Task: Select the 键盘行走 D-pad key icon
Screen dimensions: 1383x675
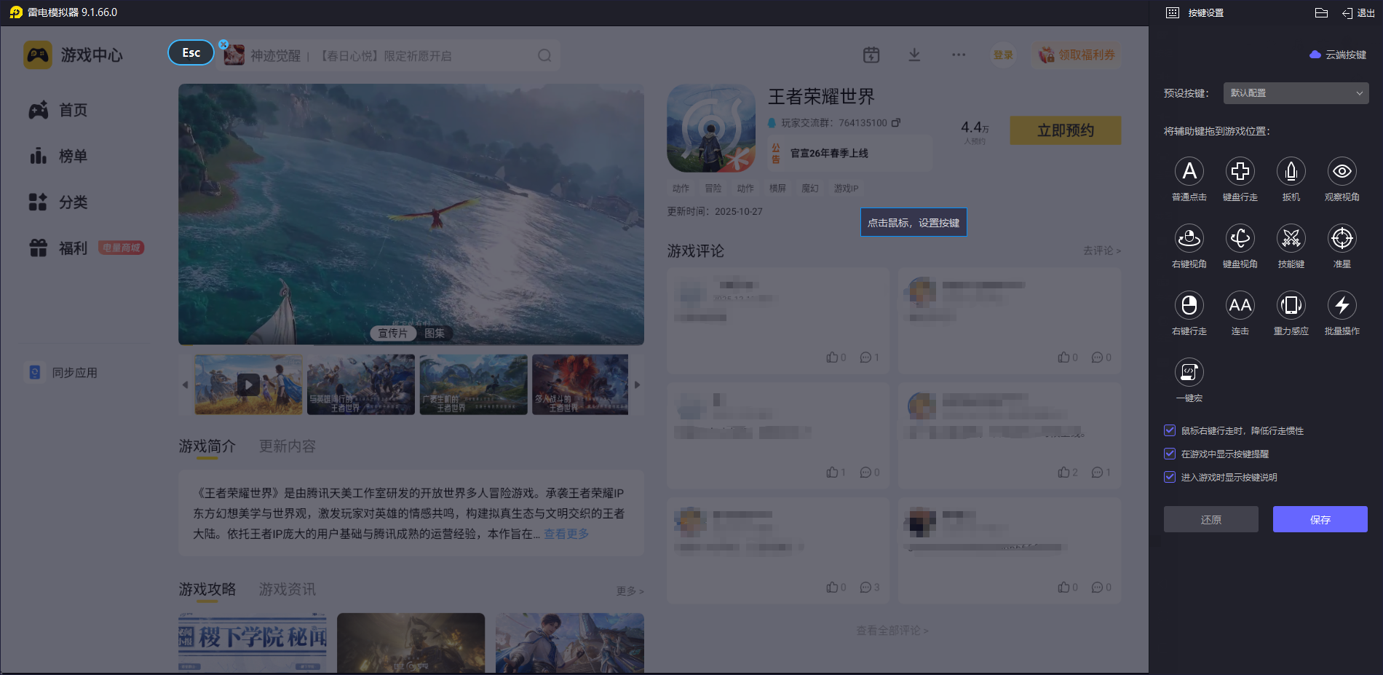Action: [1240, 172]
